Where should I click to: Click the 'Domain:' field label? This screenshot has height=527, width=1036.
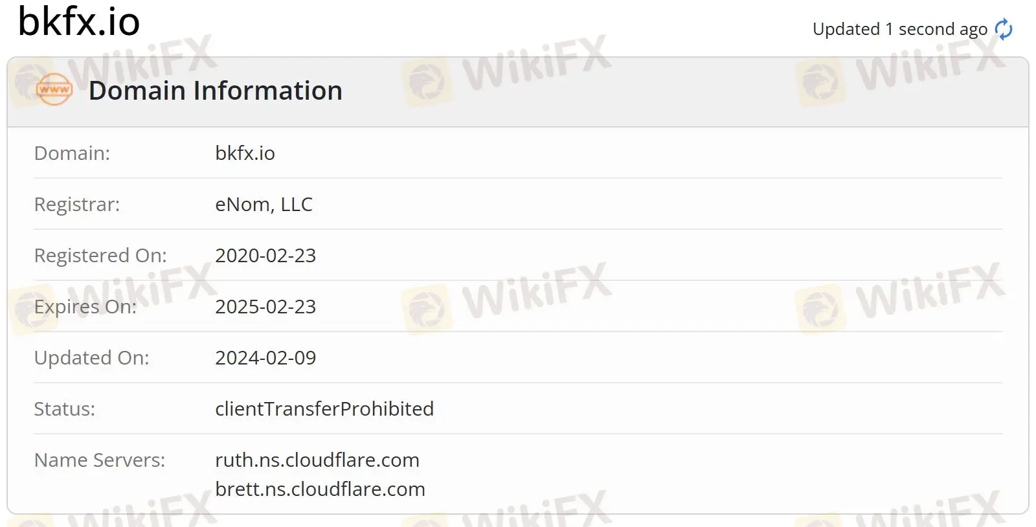click(72, 153)
